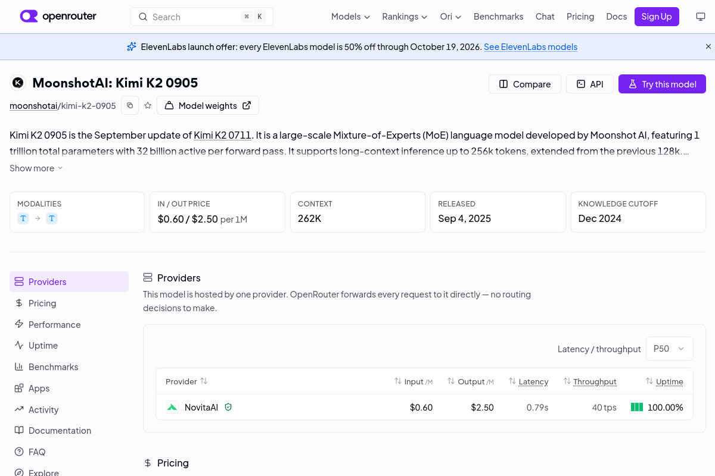Open Documentation in the sidebar
Screen dimensions: 715x476
(x=69, y=431)
